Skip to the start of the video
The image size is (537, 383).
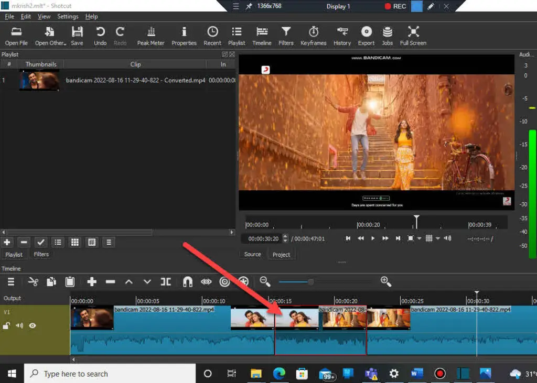point(348,238)
